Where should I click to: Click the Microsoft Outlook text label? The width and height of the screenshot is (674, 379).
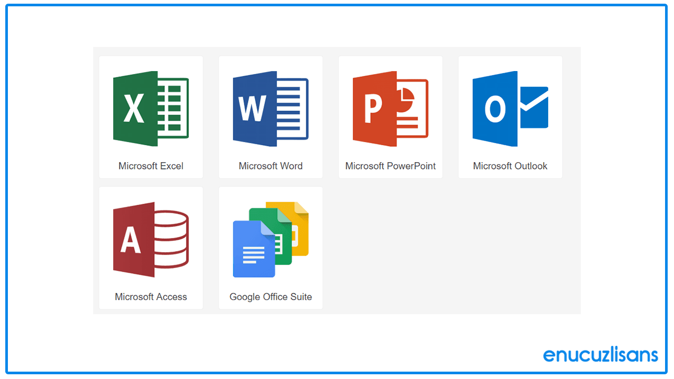pos(510,166)
